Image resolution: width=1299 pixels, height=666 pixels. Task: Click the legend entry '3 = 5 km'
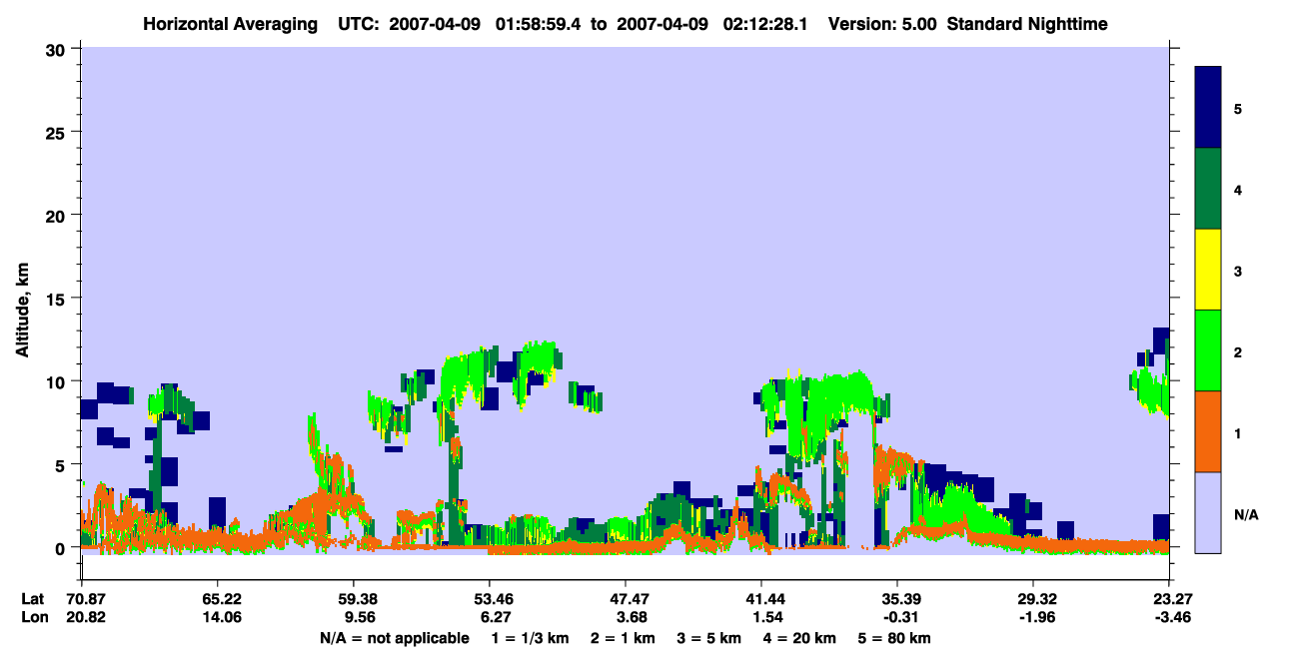click(x=710, y=638)
